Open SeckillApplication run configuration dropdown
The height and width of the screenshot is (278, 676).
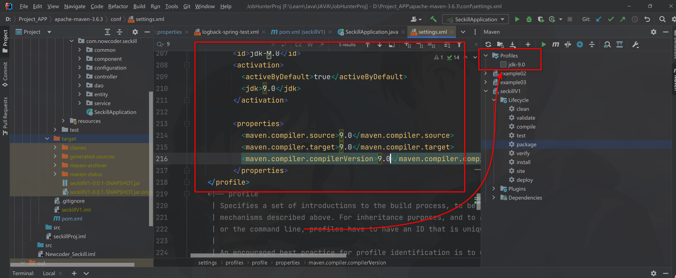pyautogui.click(x=476, y=19)
